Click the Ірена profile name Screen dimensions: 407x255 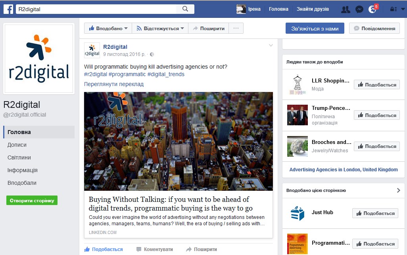click(x=254, y=9)
